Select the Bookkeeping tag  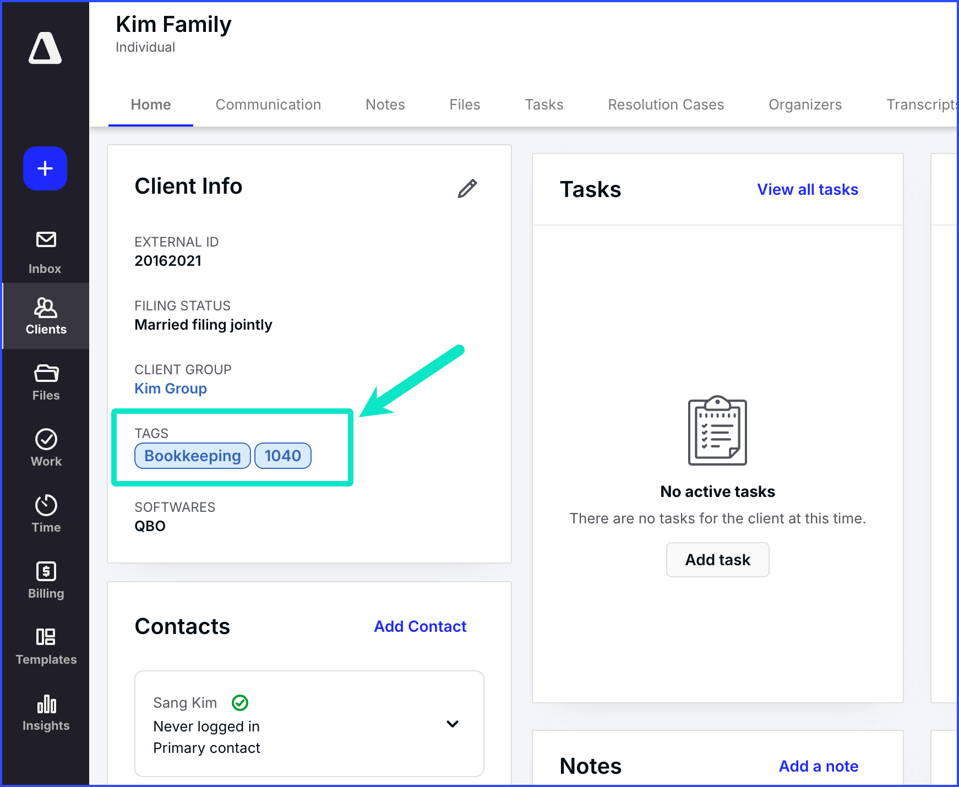point(193,456)
